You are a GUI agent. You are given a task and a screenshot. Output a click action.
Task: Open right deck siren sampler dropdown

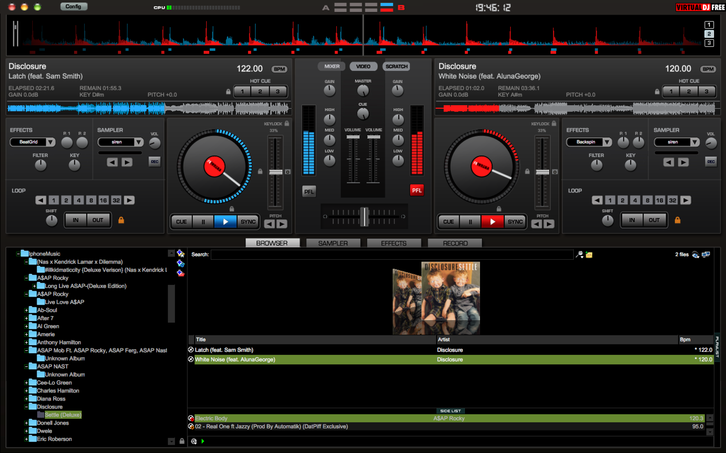(x=695, y=142)
